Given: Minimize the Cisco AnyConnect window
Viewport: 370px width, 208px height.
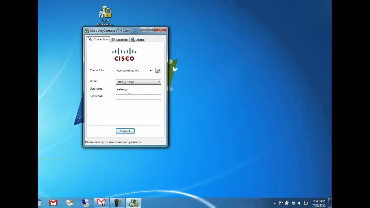Looking at the screenshot, I should [x=144, y=29].
